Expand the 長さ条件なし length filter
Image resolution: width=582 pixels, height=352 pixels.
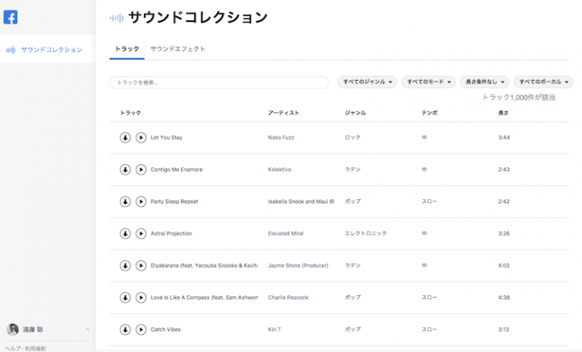[484, 82]
